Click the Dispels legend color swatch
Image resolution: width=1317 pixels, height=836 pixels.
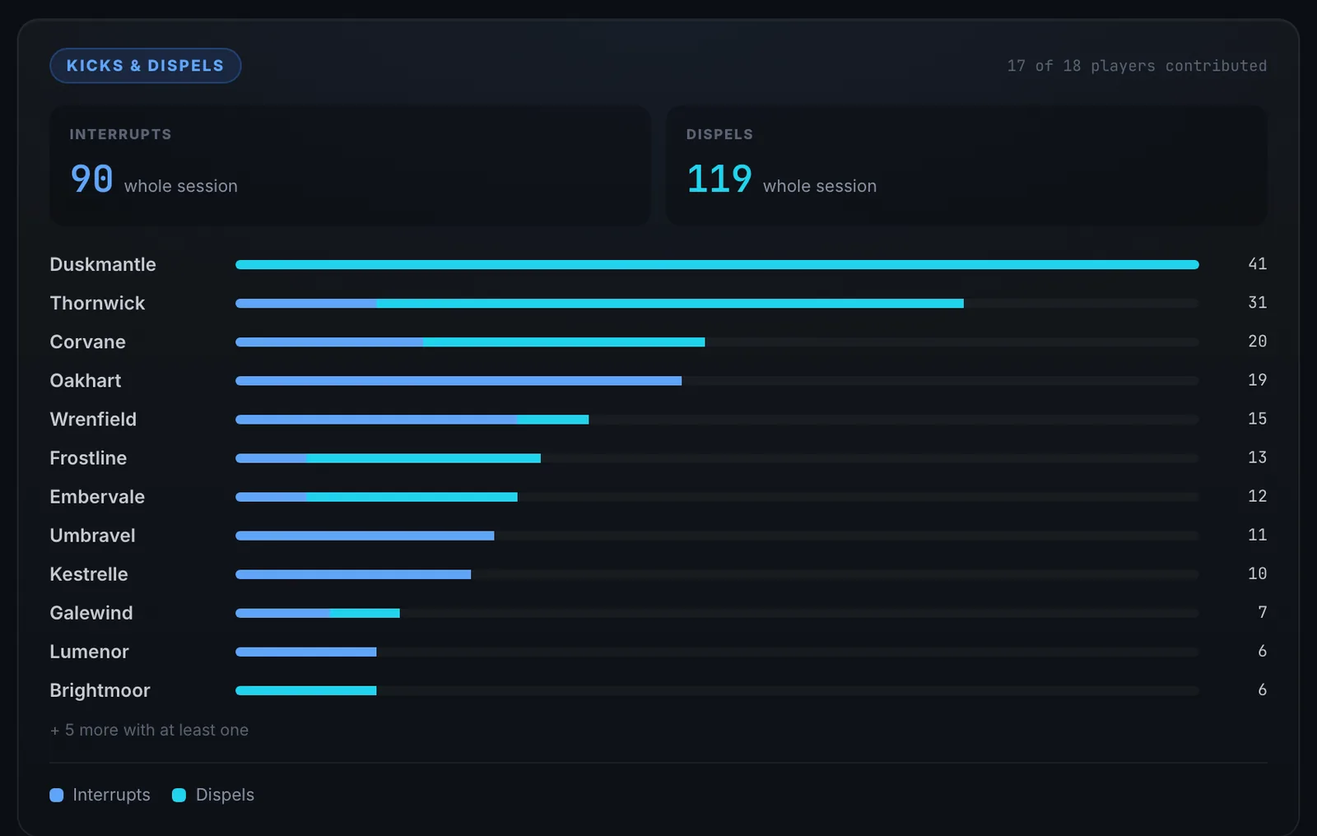pos(179,795)
